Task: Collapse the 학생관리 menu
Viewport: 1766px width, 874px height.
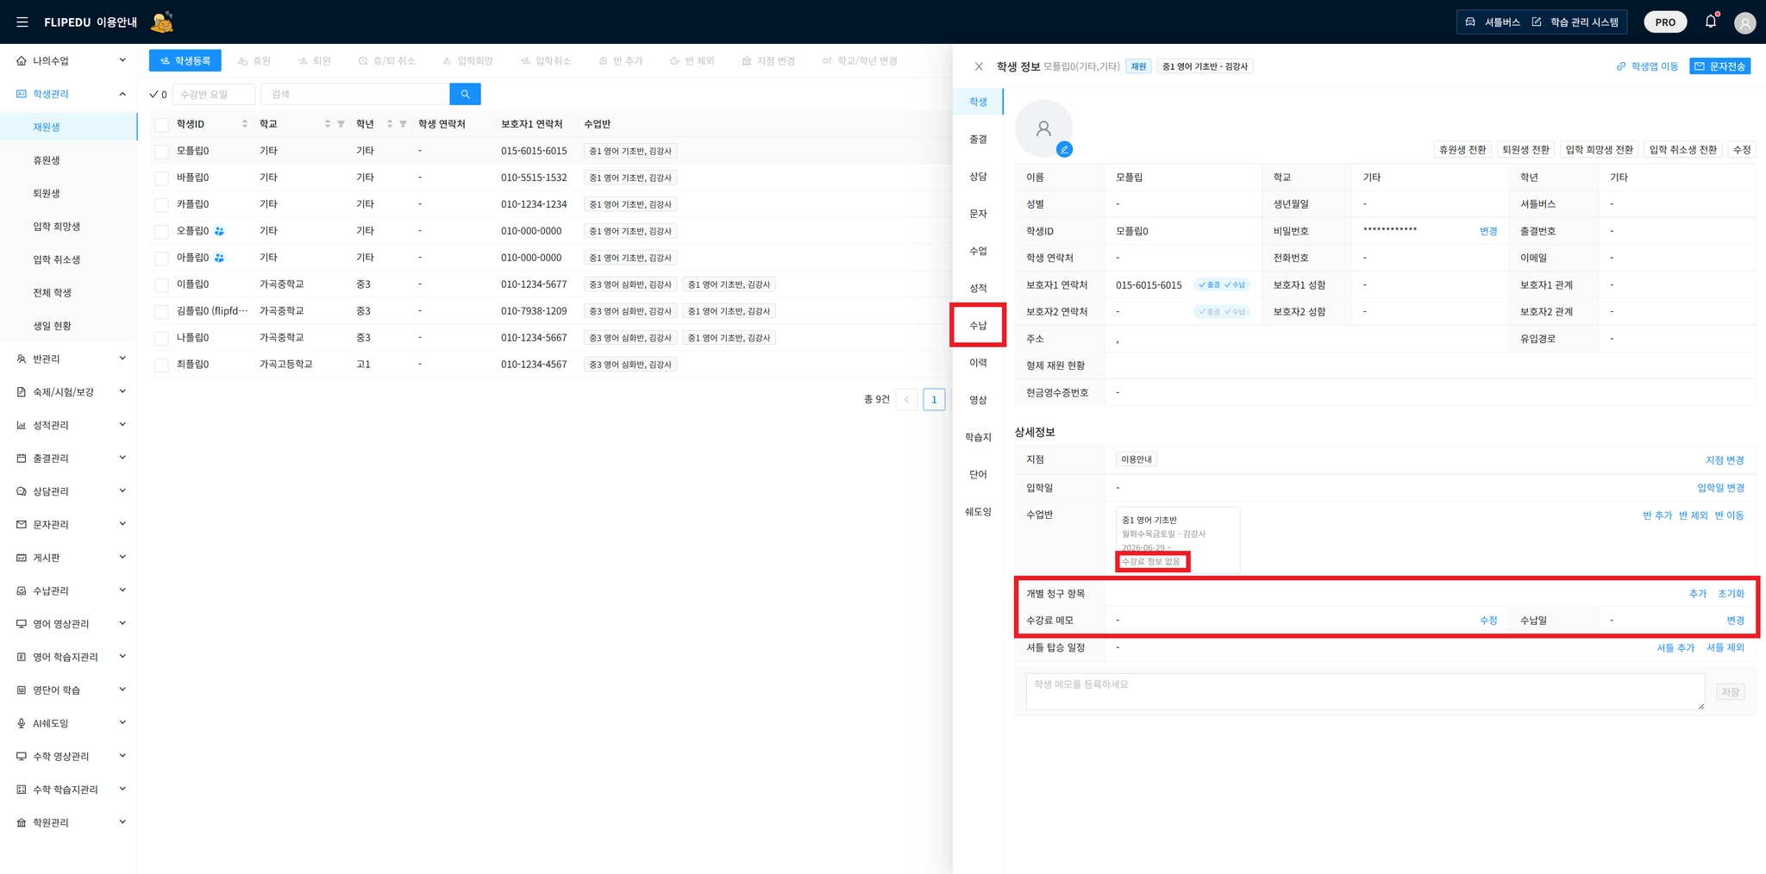Action: coord(69,94)
